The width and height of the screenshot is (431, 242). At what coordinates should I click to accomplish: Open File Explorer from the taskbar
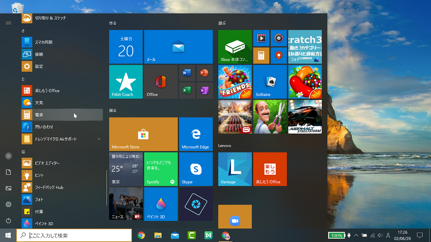click(158, 236)
